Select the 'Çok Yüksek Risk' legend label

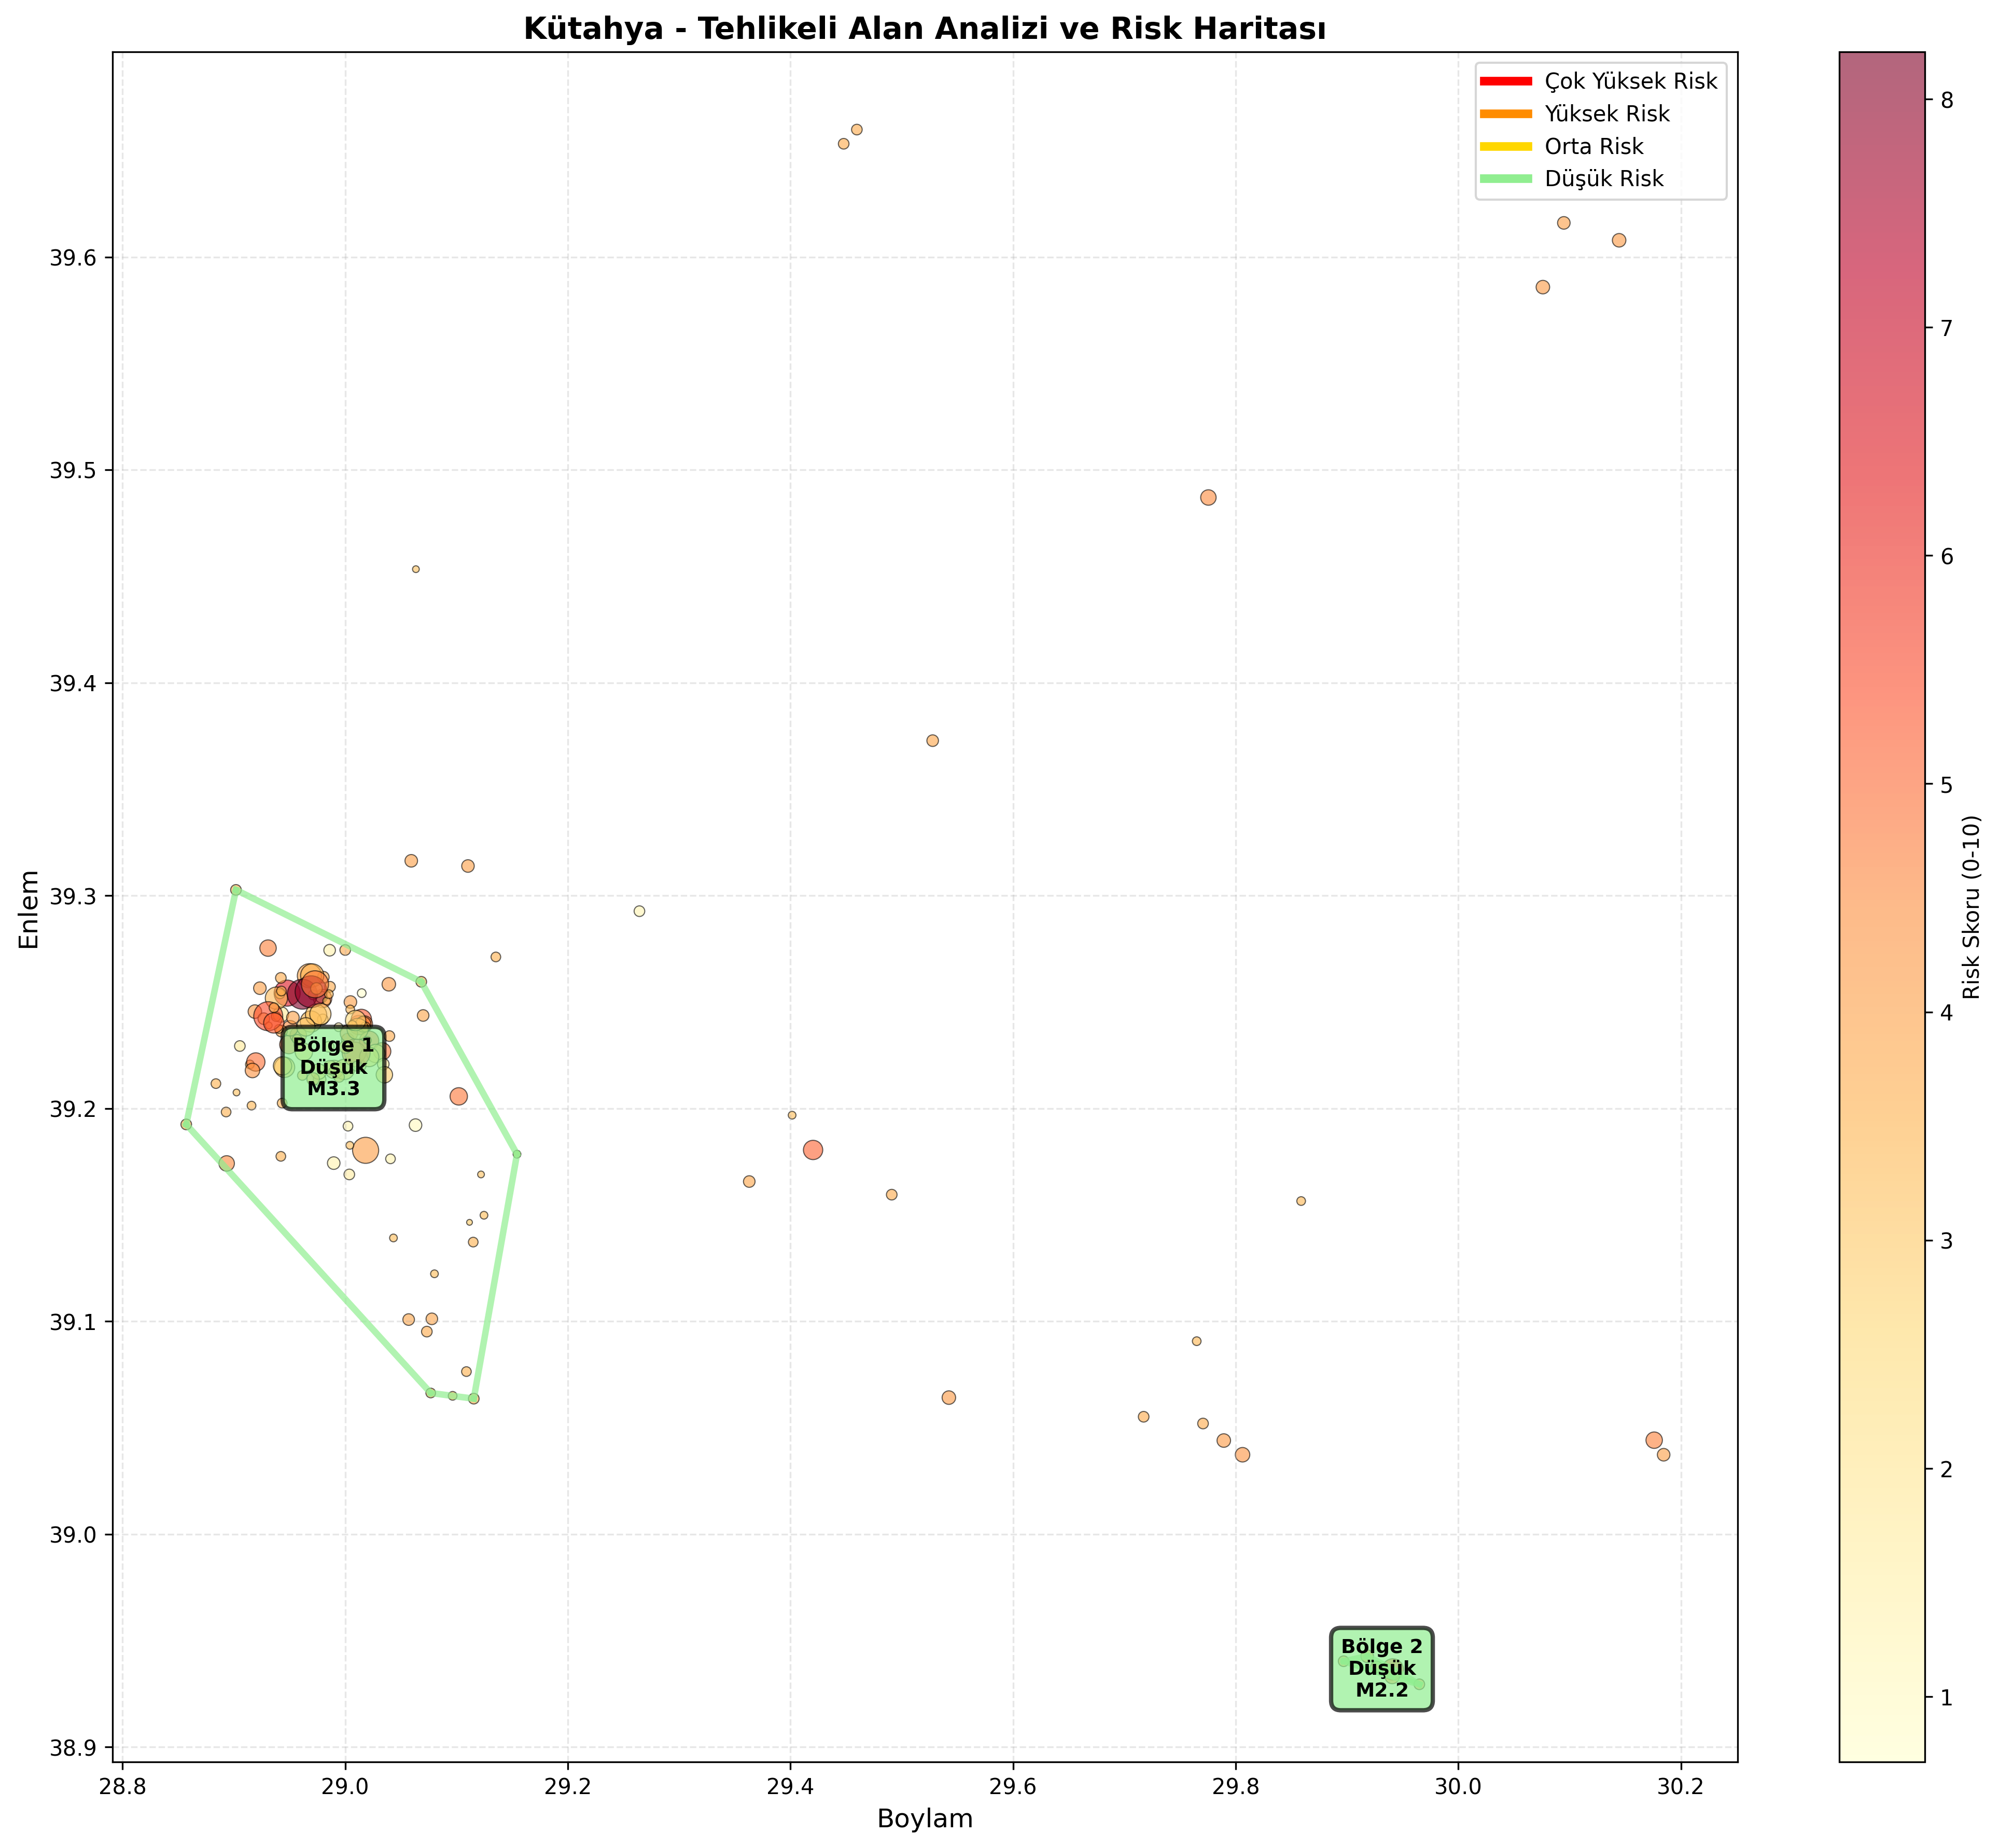pyautogui.click(x=1631, y=81)
